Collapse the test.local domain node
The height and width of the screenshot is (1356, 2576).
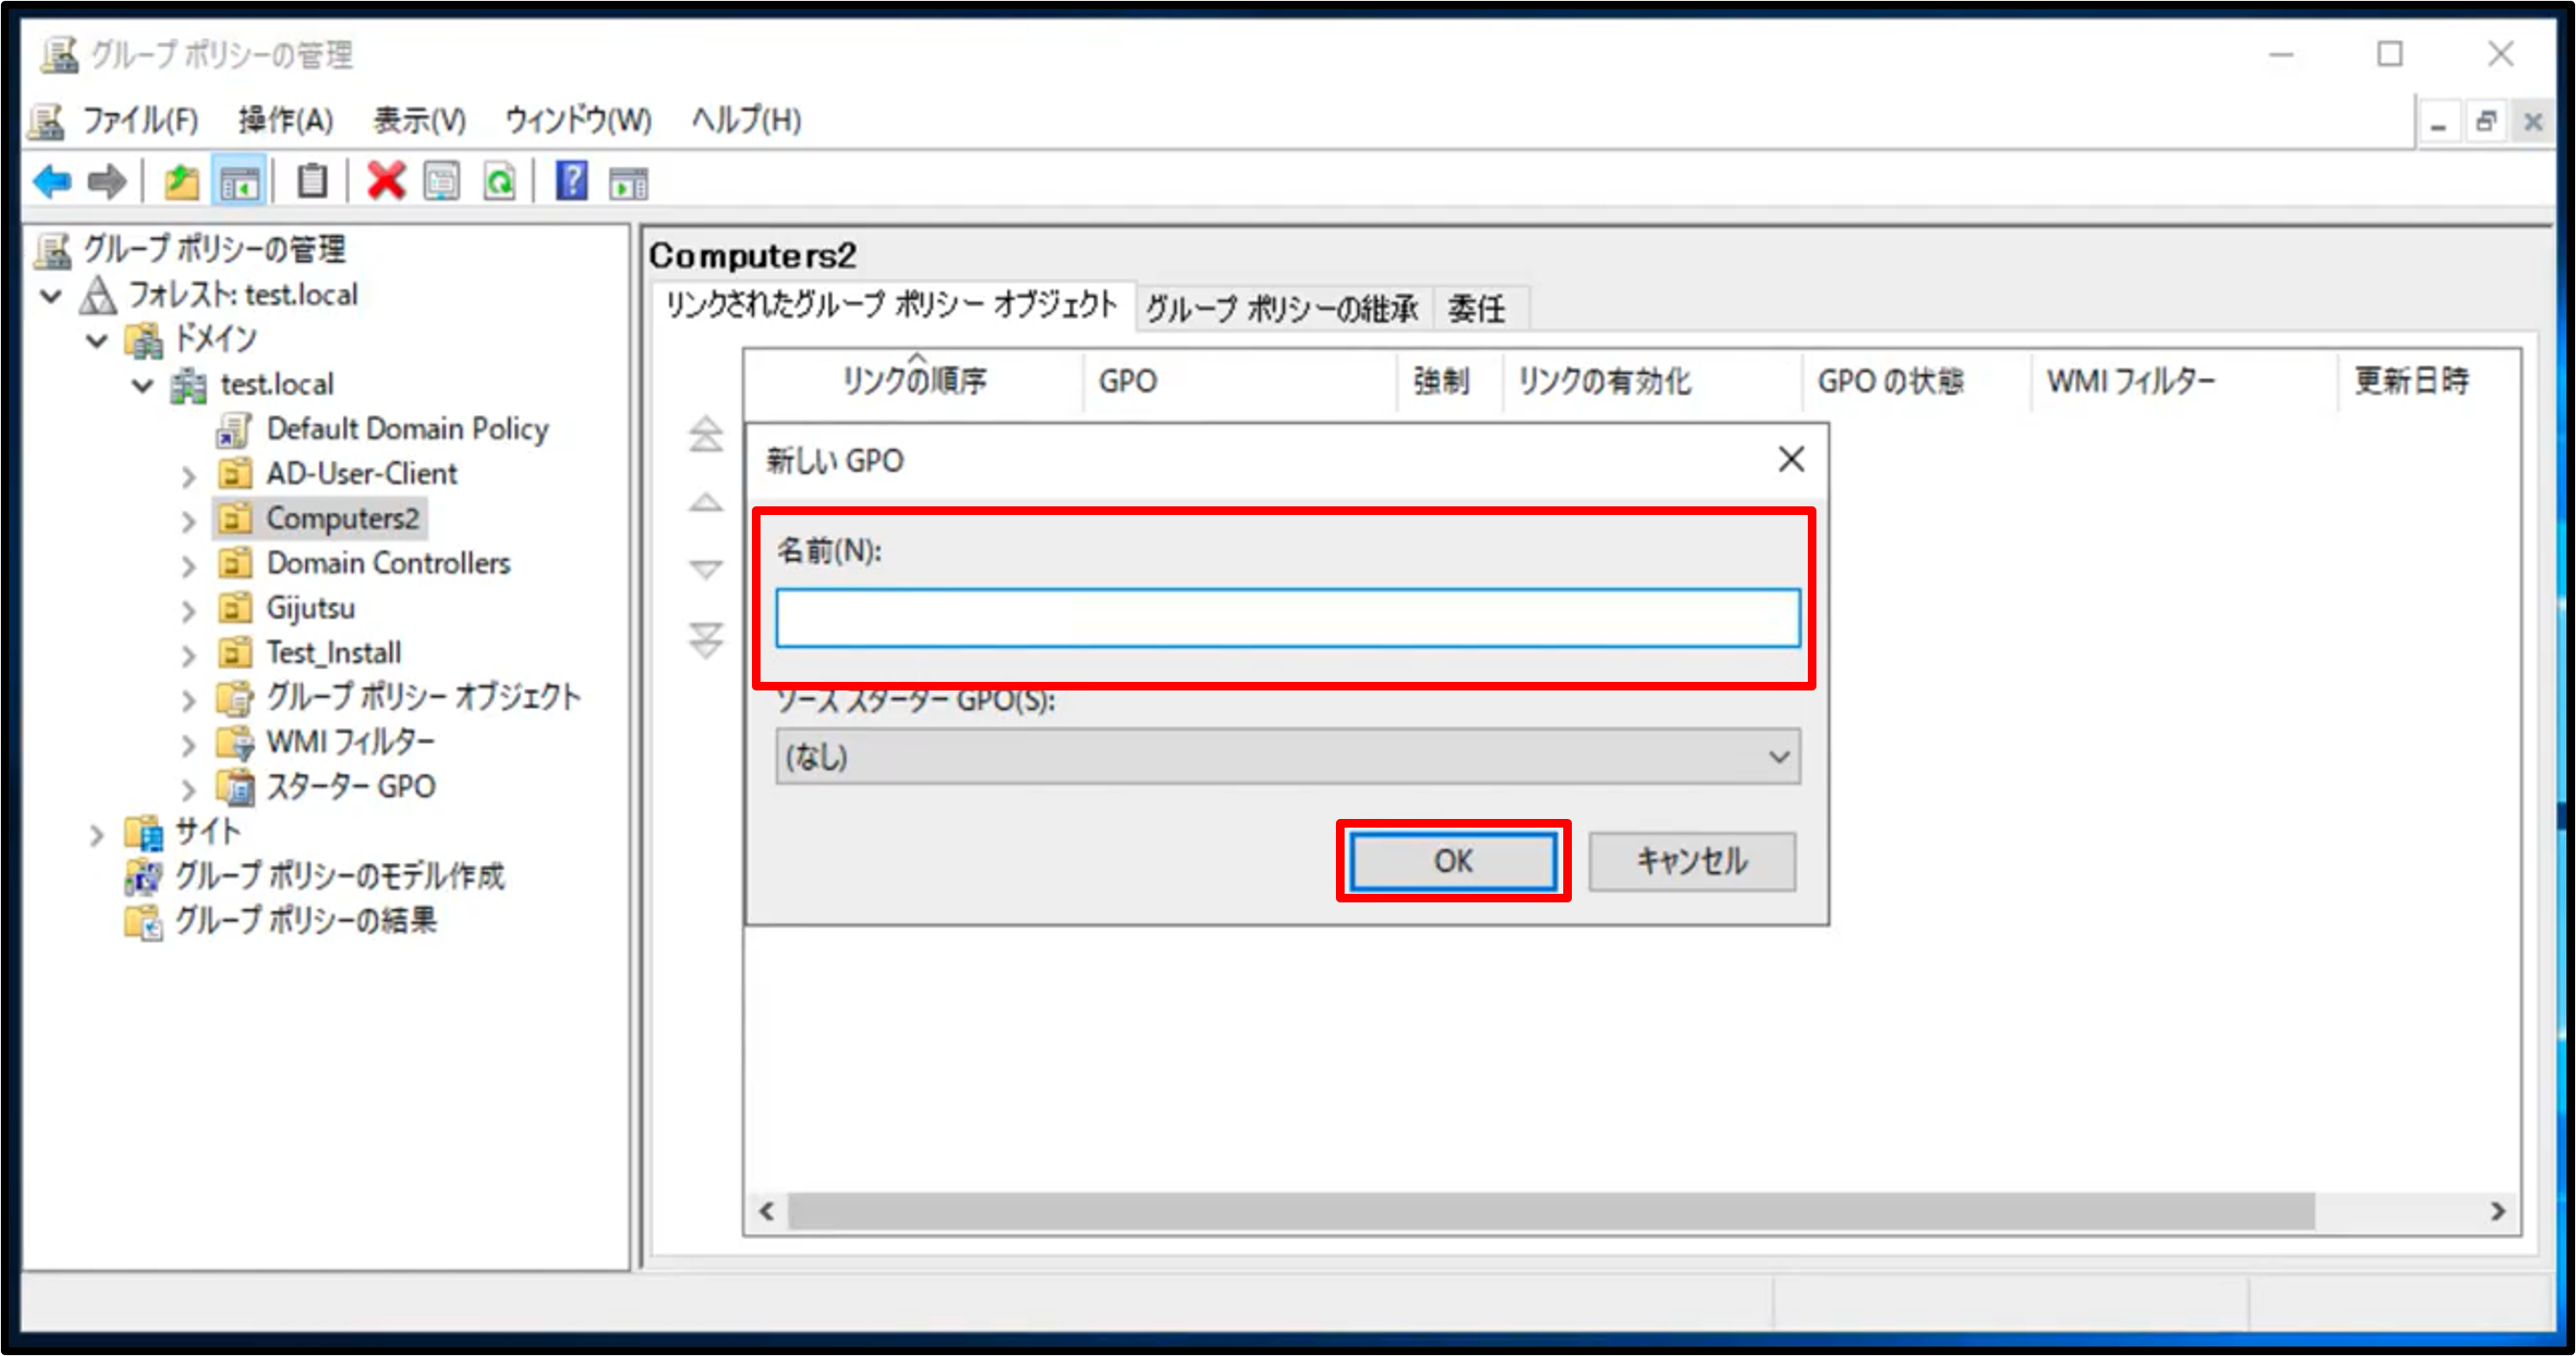point(143,385)
